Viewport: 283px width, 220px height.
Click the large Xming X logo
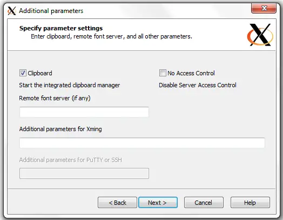click(260, 35)
